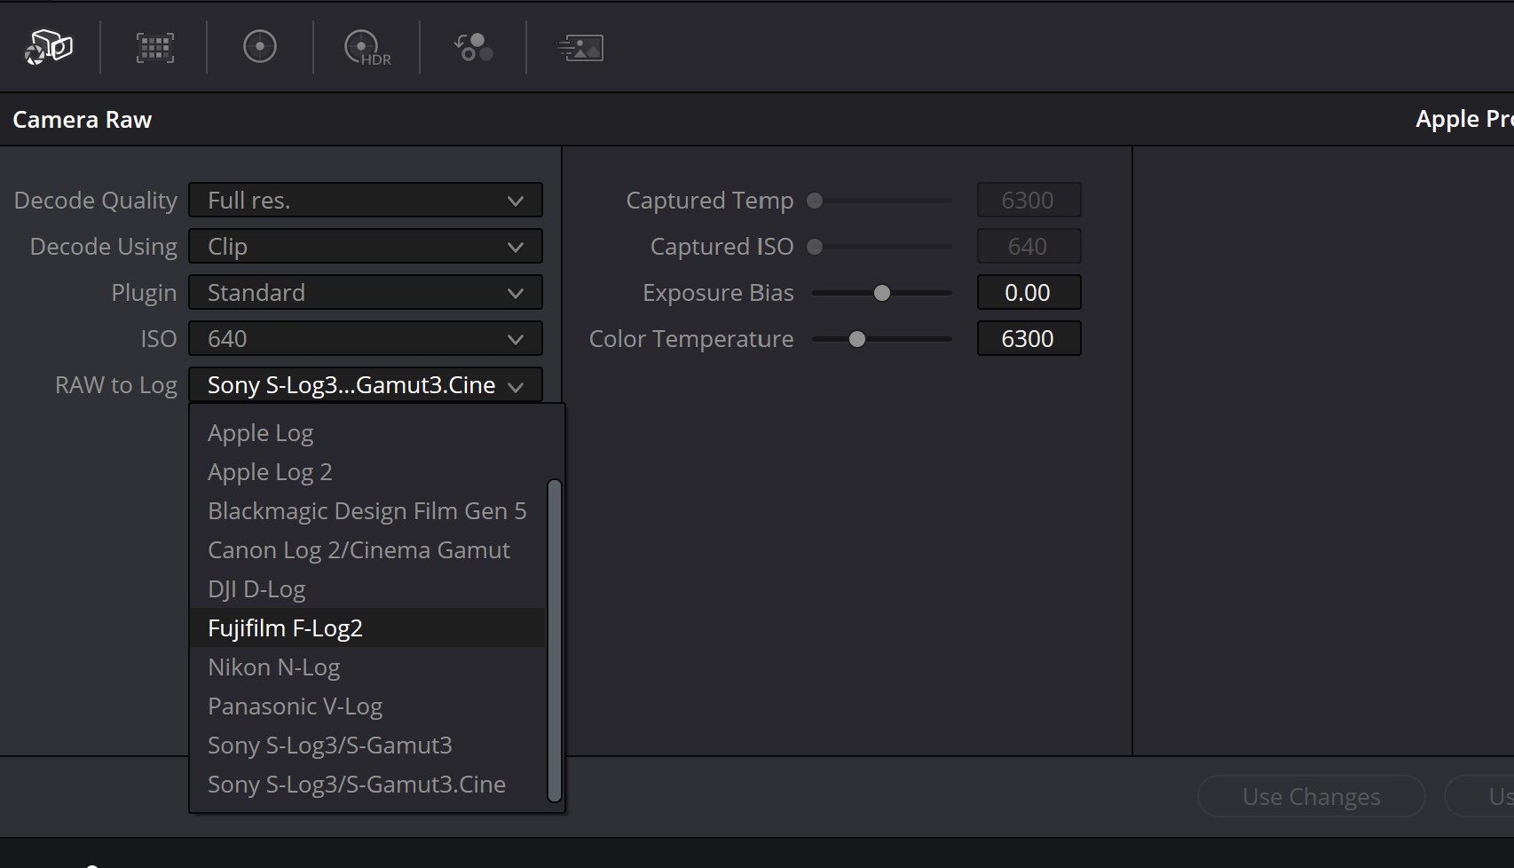Choose Apple Log 2 from the list
The height and width of the screenshot is (868, 1514).
[270, 472]
